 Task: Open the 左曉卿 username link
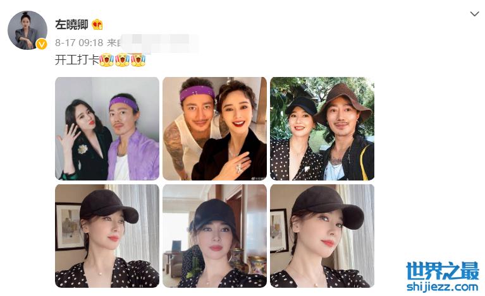tap(71, 25)
